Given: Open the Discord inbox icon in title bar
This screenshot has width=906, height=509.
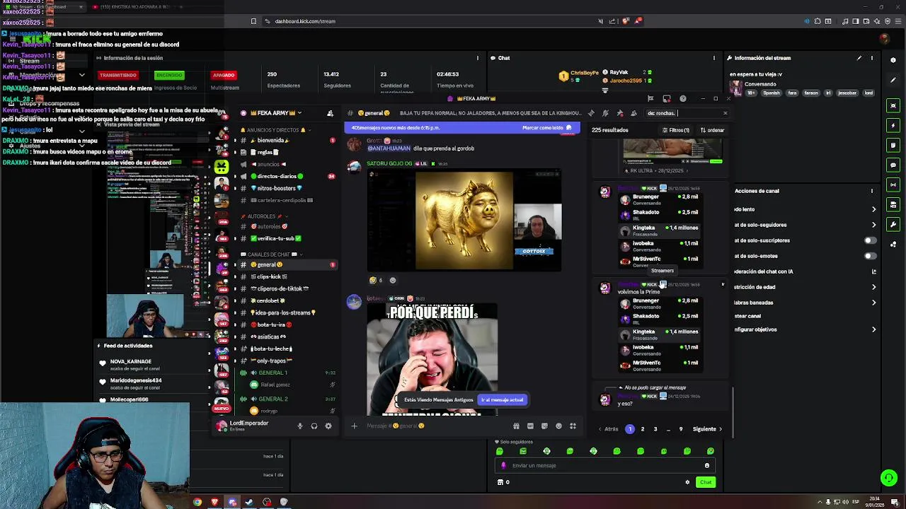Looking at the screenshot, I should [x=666, y=98].
